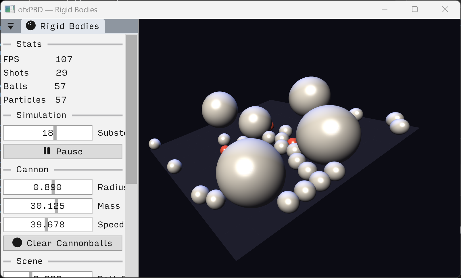Maximize the ofxPBD window

(x=415, y=9)
